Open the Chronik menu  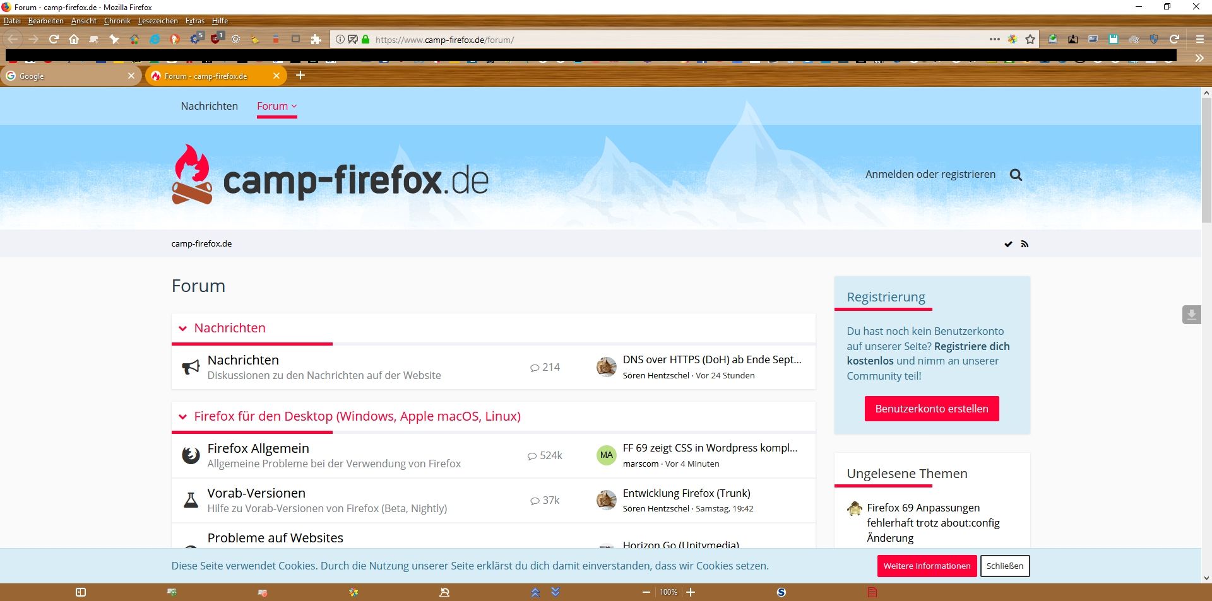click(x=117, y=21)
